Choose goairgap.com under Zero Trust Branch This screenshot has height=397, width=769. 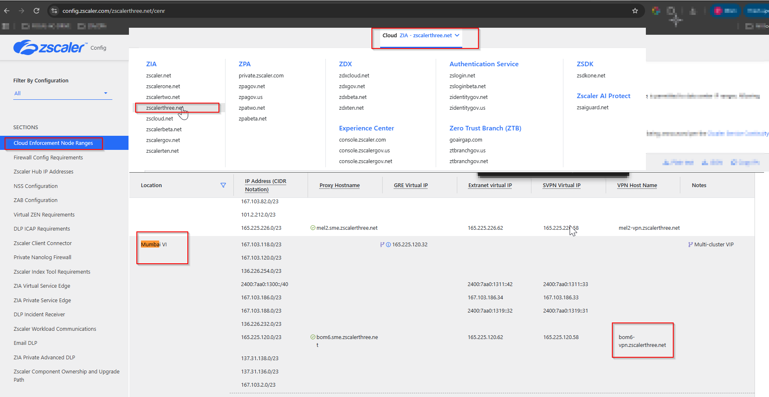pos(466,140)
